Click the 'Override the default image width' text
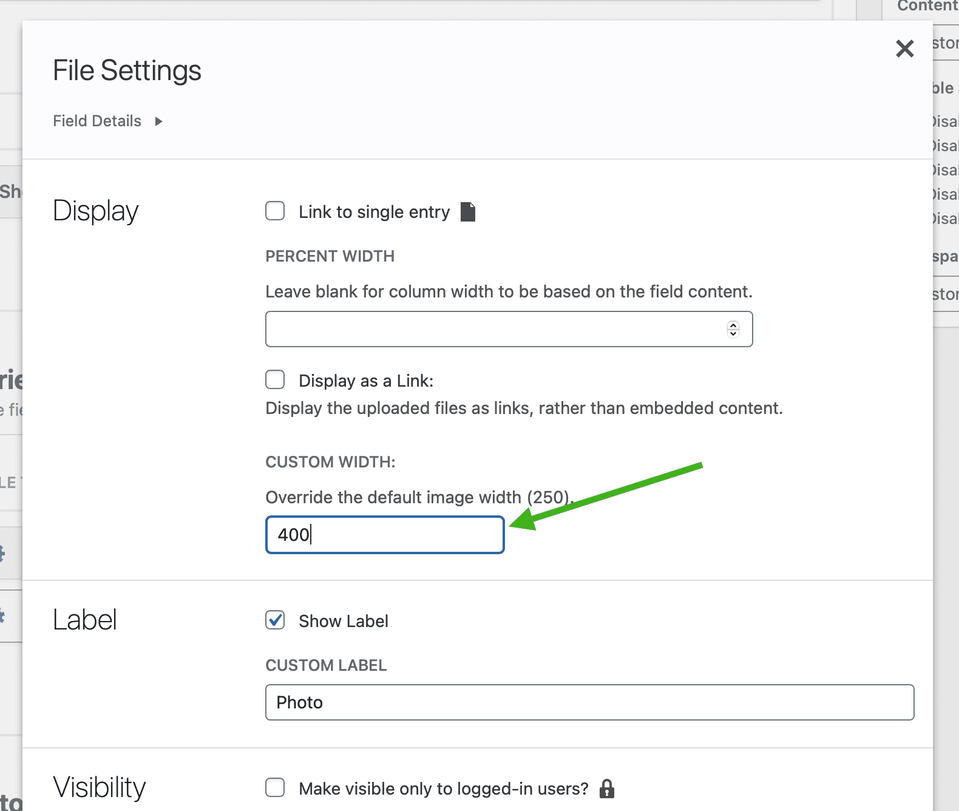 point(419,497)
